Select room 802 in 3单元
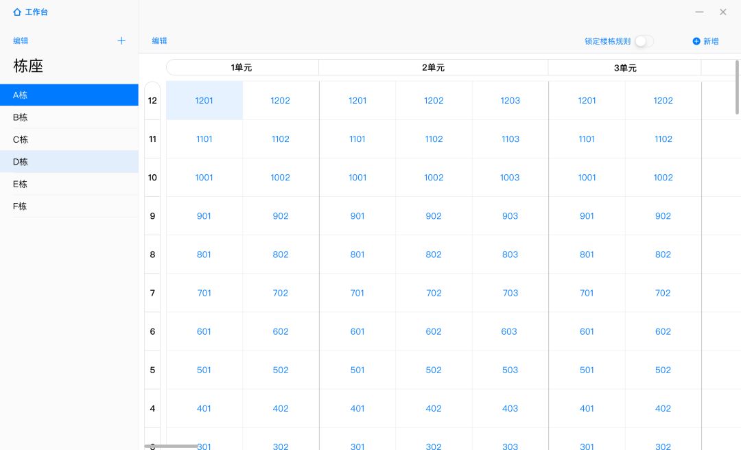This screenshot has width=741, height=450. point(663,254)
